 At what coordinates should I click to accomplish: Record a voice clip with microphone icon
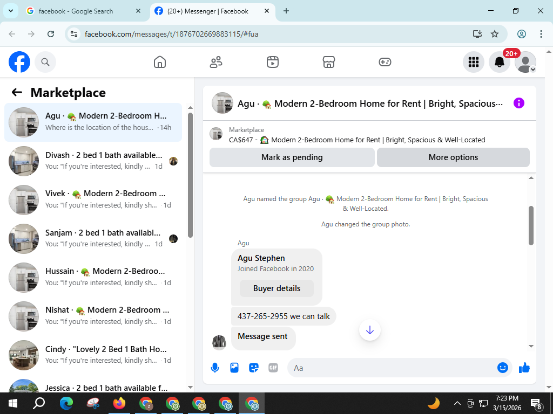(215, 368)
